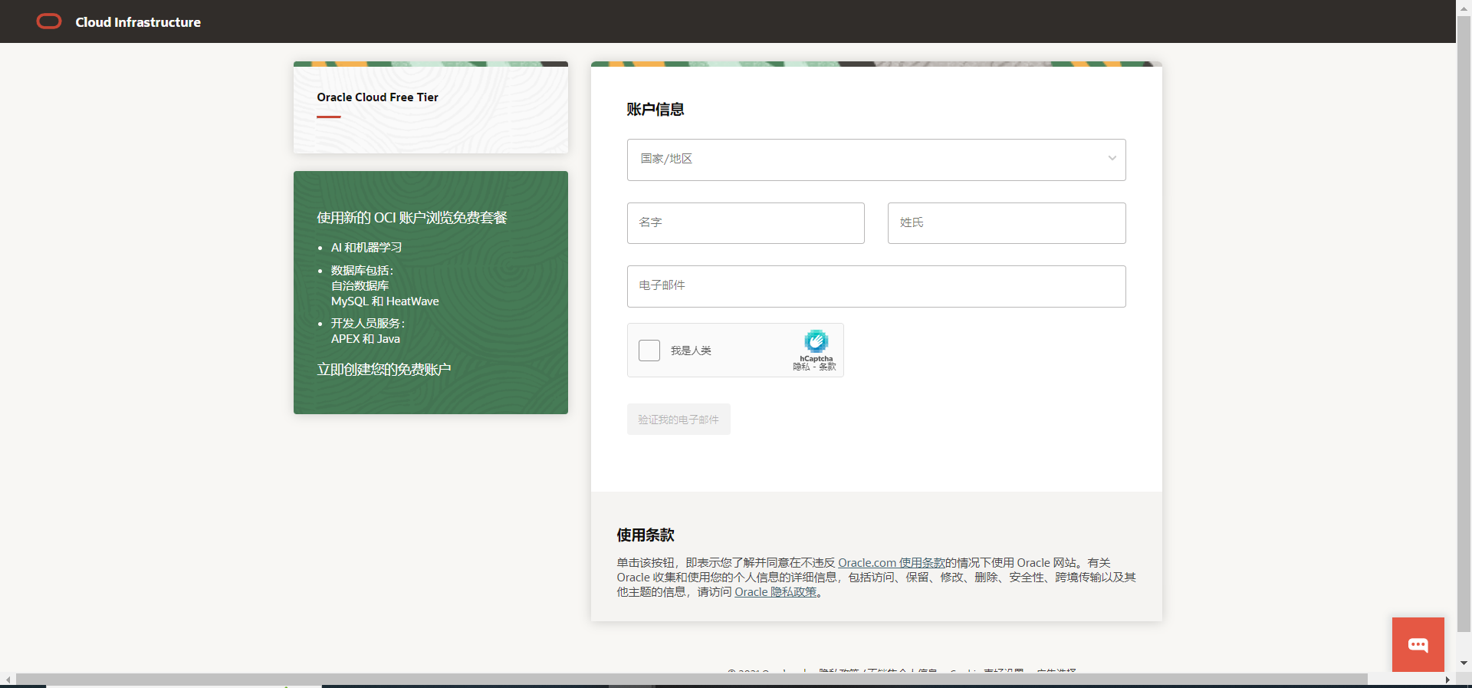Focus the 名字 first name field

[746, 223]
